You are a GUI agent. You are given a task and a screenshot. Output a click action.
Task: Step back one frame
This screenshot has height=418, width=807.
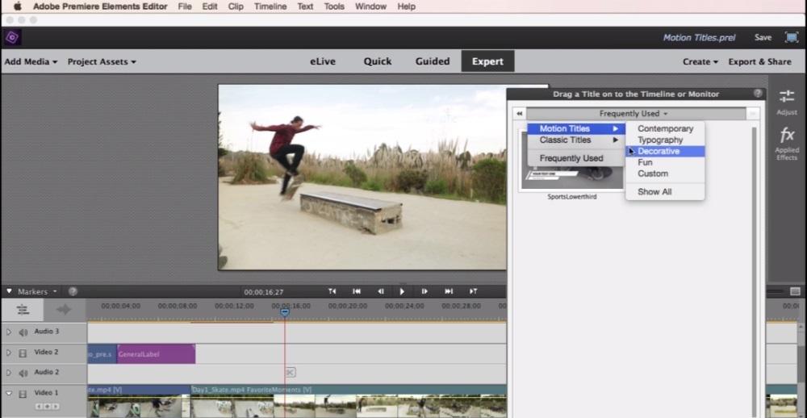[x=380, y=291]
